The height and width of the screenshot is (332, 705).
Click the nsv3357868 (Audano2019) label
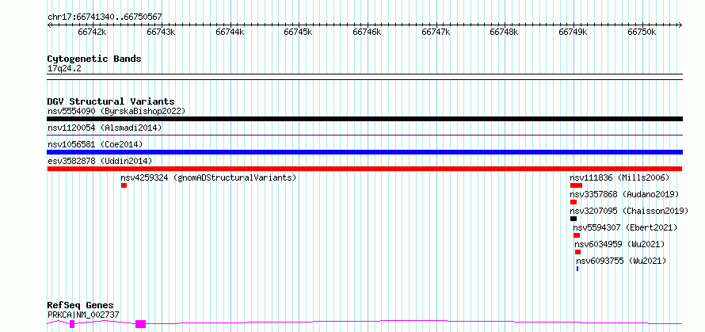[x=624, y=194]
